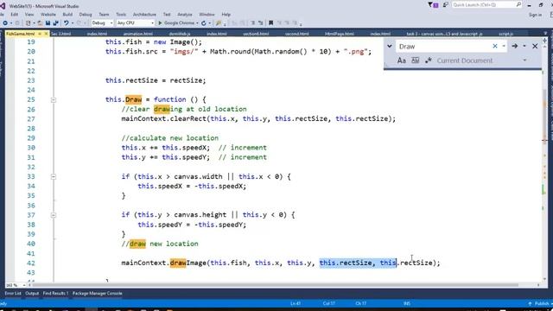Open the Debug menu

click(86, 15)
